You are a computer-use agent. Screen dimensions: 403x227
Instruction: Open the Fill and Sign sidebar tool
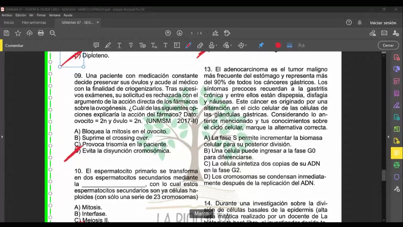[397, 105]
